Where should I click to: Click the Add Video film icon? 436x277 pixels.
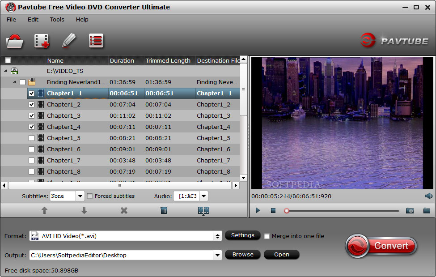pyautogui.click(x=42, y=41)
